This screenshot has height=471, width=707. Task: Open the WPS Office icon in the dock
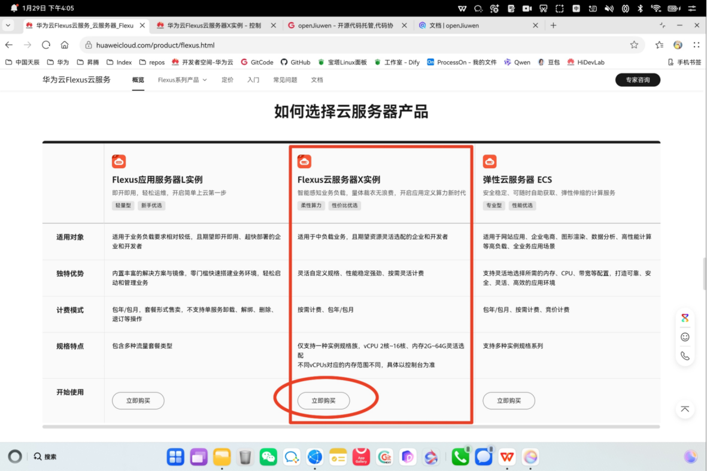tap(507, 457)
